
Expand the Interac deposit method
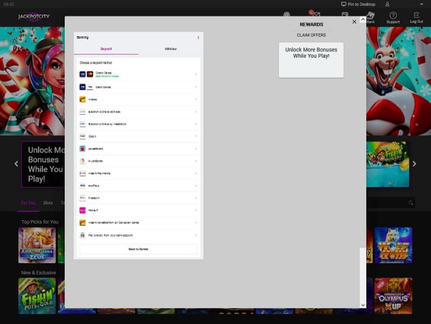point(138,99)
